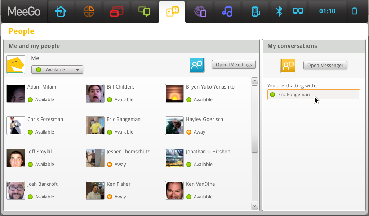Click Ken VanDine's avatar
369x216 pixels.
(x=174, y=190)
